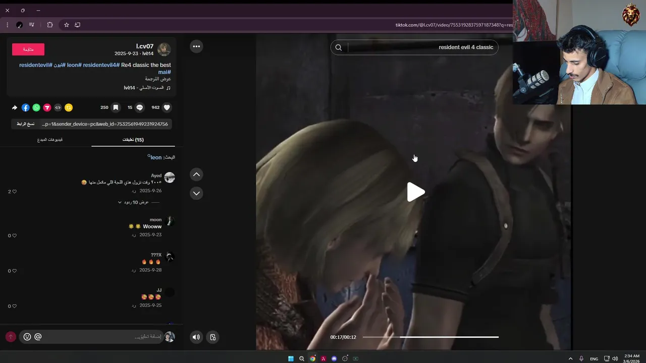Show hidden system tray icons chevron
Screen dimensions: 646x363
pos(571,358)
